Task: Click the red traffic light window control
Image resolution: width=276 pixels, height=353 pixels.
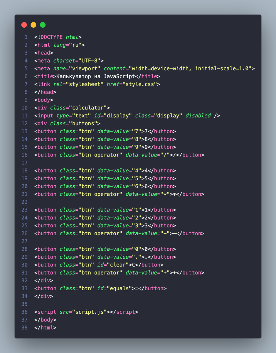Action: (x=24, y=25)
